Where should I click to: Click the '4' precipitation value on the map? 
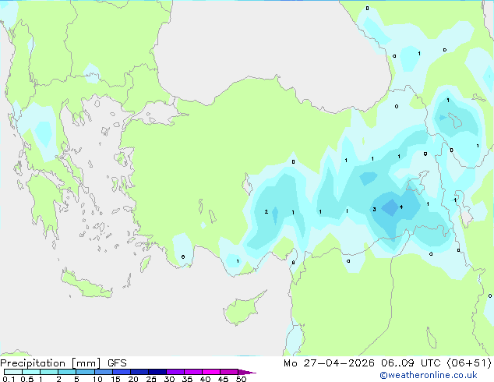[401, 207]
